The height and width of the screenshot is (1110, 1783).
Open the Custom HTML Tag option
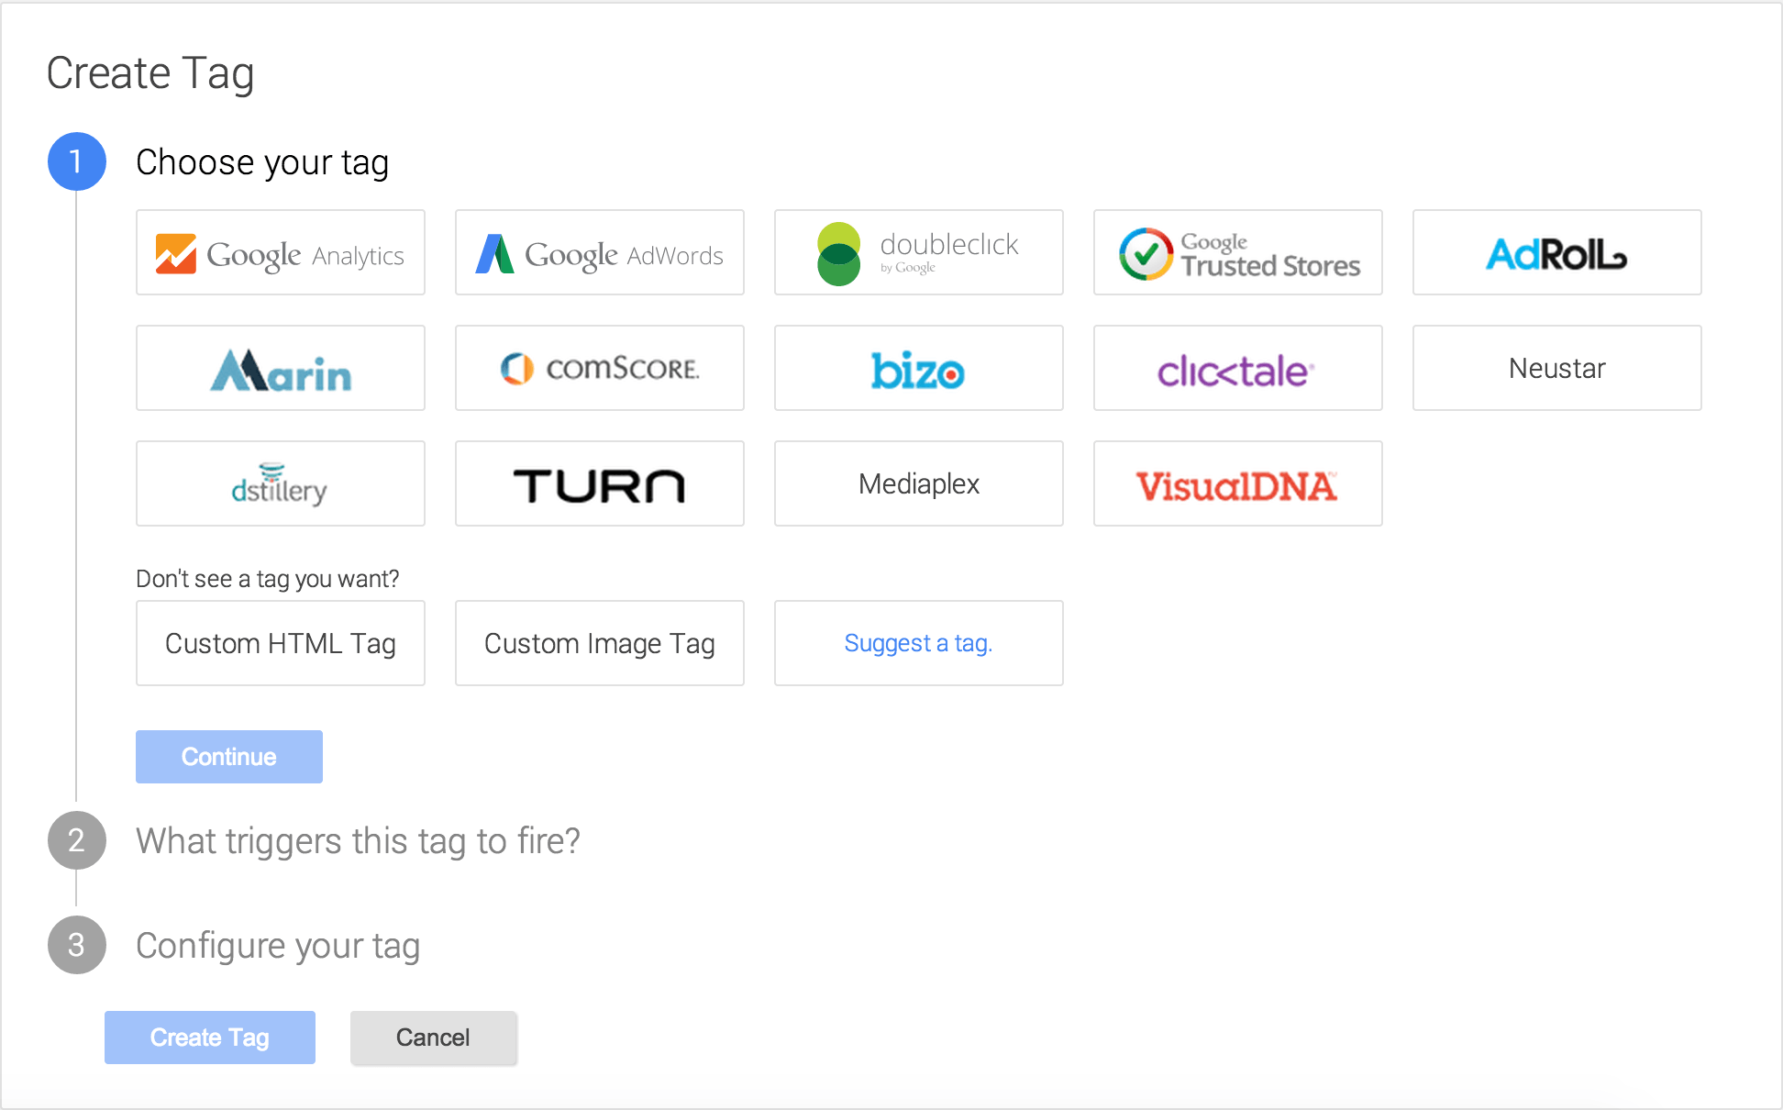[280, 643]
